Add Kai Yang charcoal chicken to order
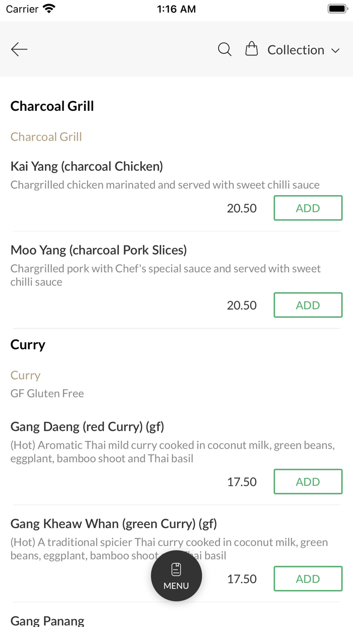Screen dimensions: 353x627 coord(308,208)
